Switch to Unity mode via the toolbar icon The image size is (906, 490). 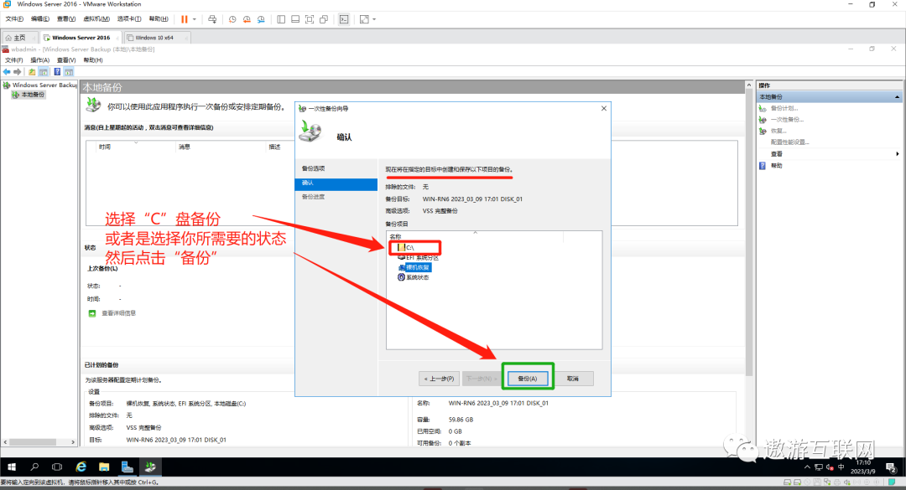point(324,19)
